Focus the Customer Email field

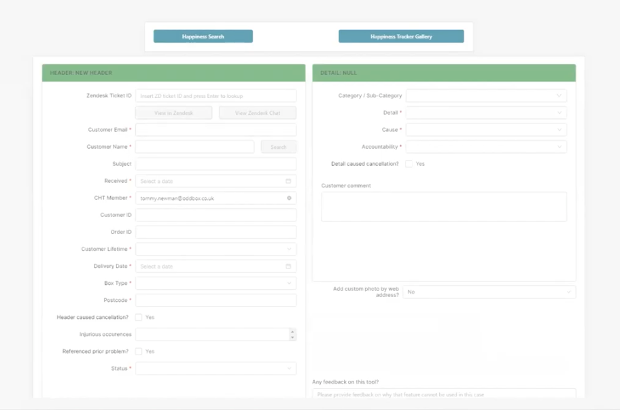(216, 130)
